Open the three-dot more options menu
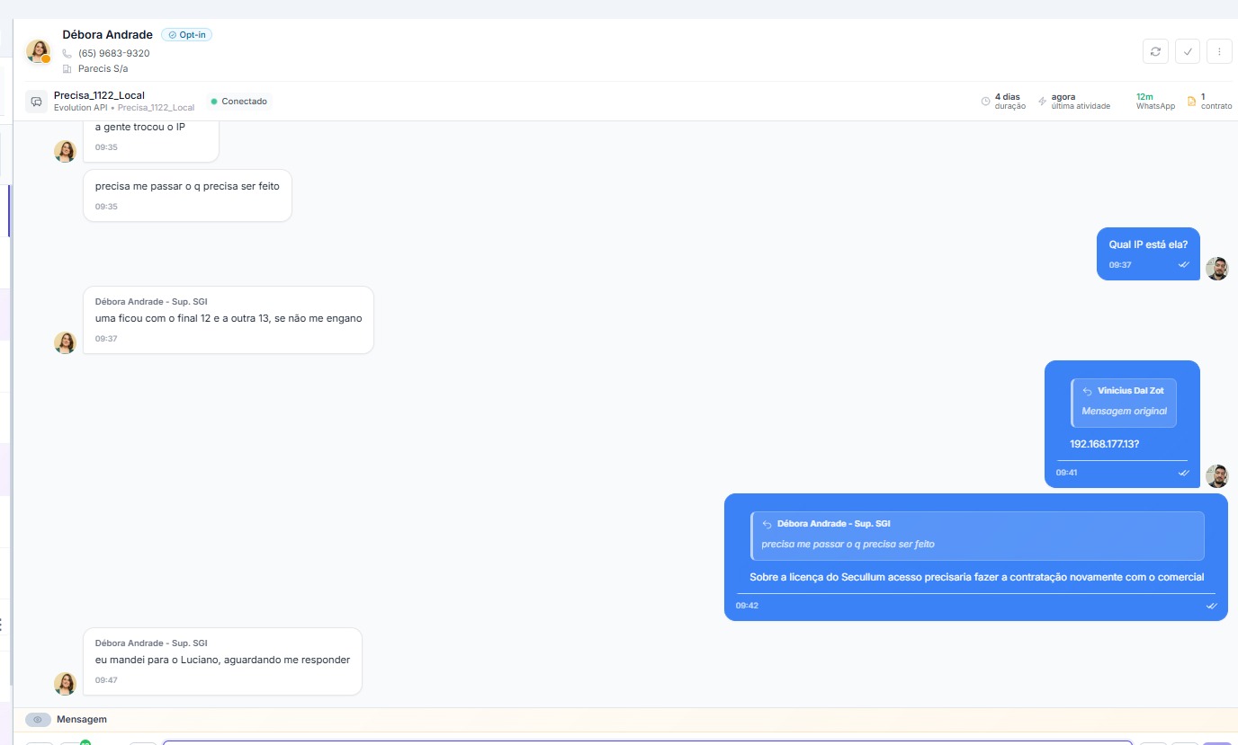 (1219, 51)
